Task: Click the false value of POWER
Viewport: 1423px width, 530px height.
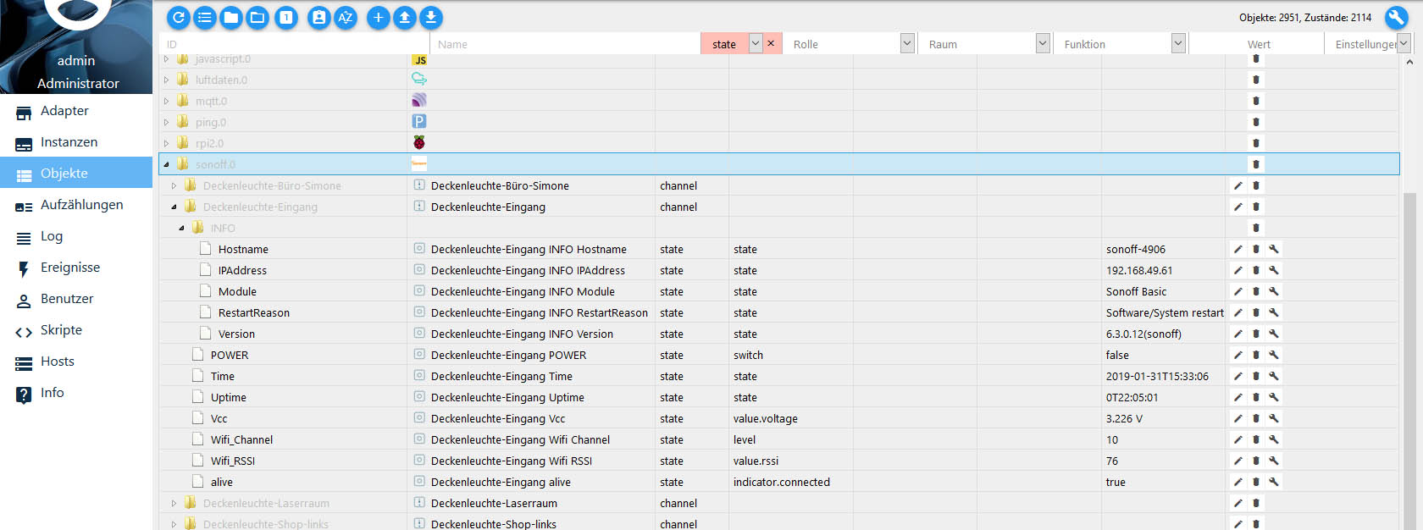Action: coord(1117,356)
